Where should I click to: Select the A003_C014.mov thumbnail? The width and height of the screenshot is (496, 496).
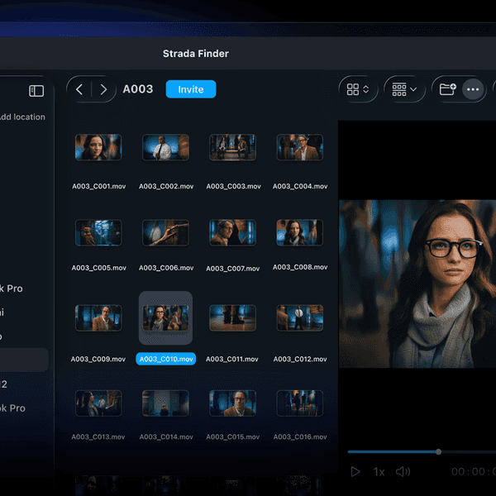tap(166, 403)
